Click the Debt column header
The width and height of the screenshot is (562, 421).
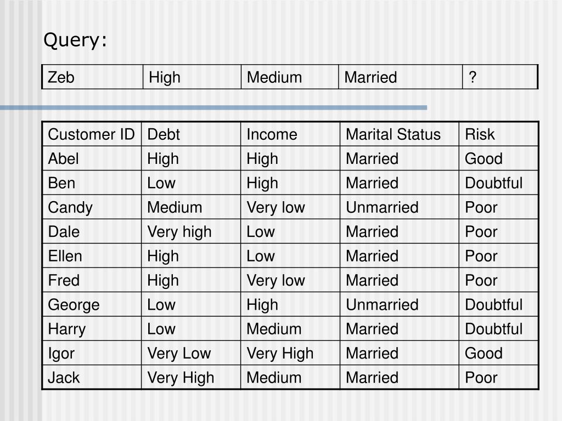click(x=191, y=134)
